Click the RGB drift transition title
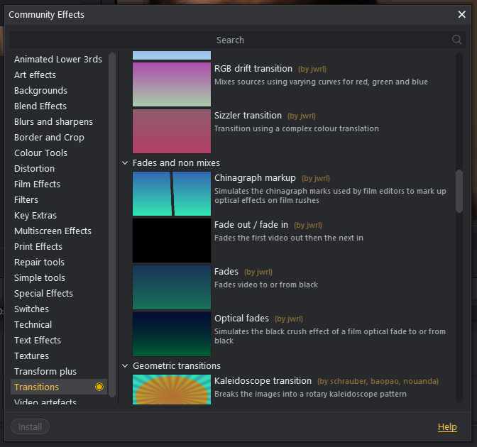477x447 pixels. click(x=253, y=69)
